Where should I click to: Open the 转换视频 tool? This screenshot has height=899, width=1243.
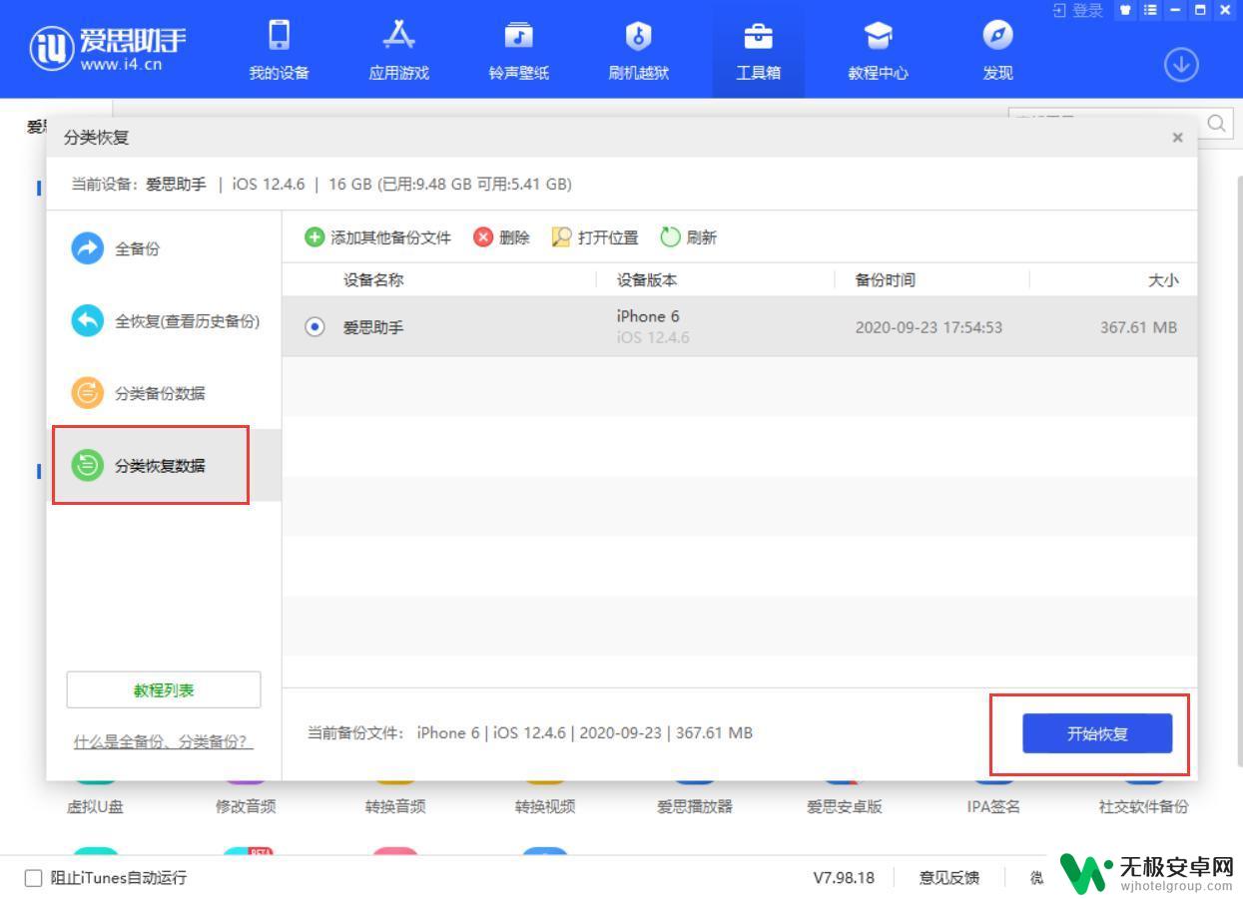pos(545,806)
